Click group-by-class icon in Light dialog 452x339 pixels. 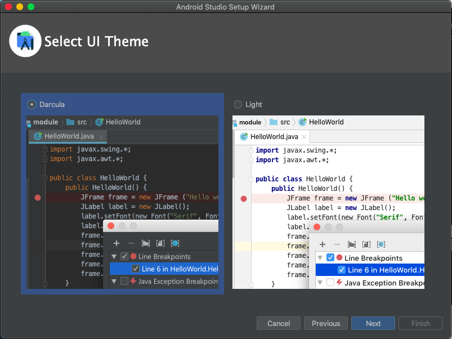381,244
